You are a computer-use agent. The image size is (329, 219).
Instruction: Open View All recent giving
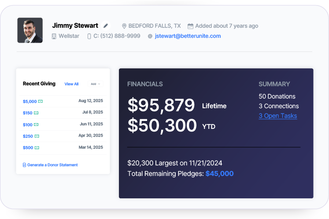[71, 84]
